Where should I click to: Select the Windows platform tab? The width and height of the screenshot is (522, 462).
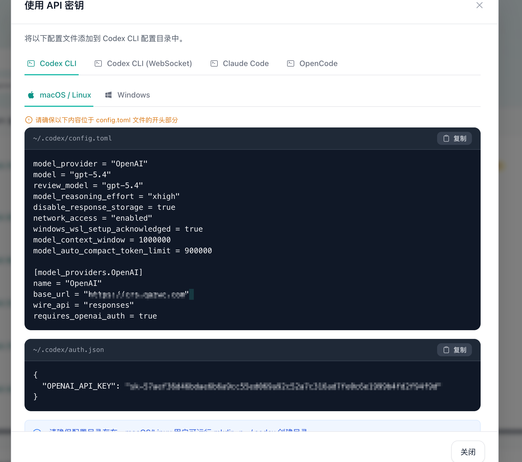(127, 95)
